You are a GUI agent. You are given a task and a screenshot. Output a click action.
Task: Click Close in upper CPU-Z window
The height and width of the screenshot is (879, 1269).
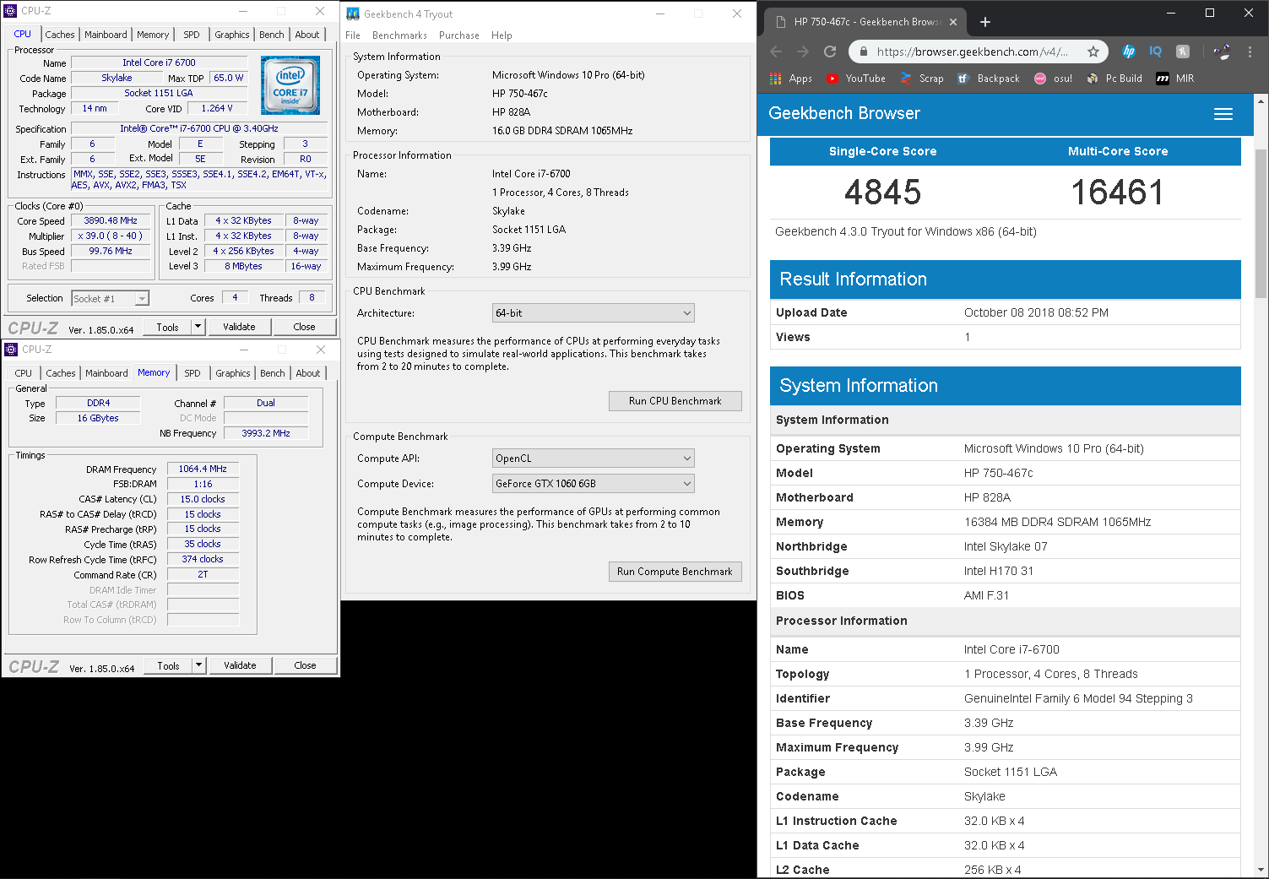click(304, 327)
